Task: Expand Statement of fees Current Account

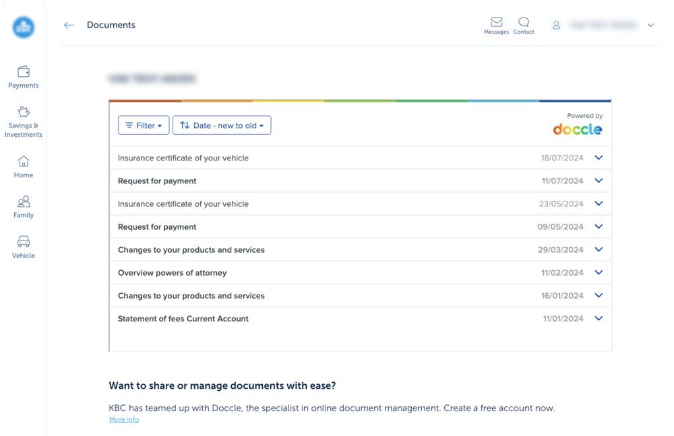Action: click(x=599, y=318)
